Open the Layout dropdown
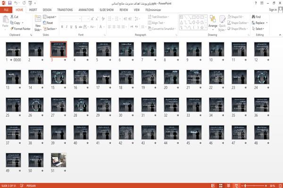This screenshot has height=188, width=283. pos(50,17)
